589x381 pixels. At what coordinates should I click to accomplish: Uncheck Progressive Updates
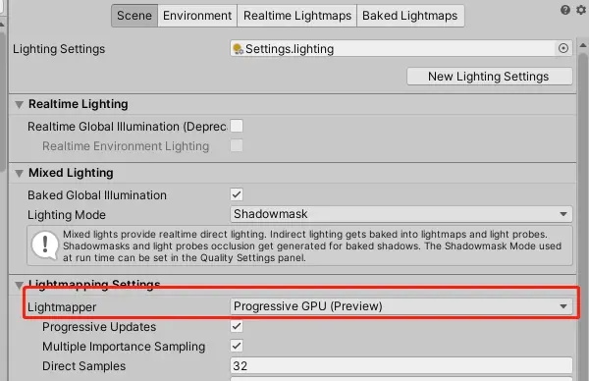(237, 326)
